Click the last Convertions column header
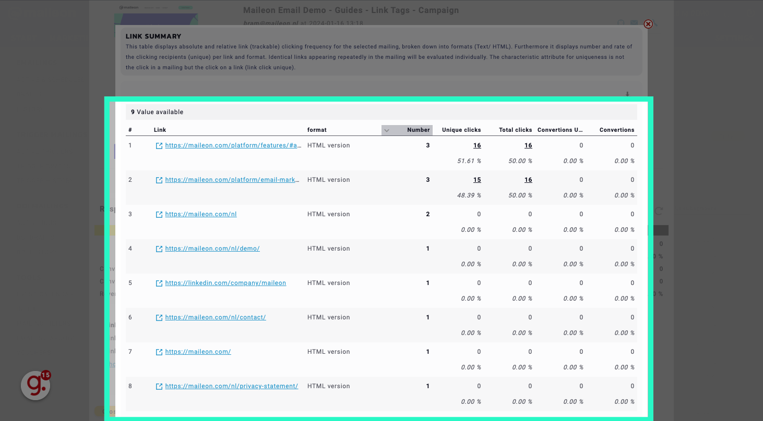The height and width of the screenshot is (421, 763). pos(617,130)
